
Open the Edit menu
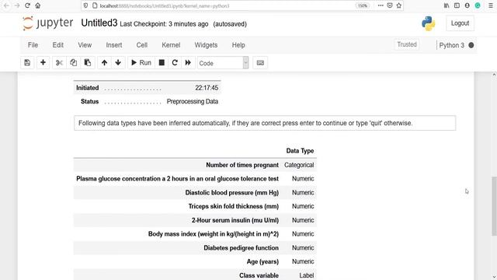click(58, 45)
